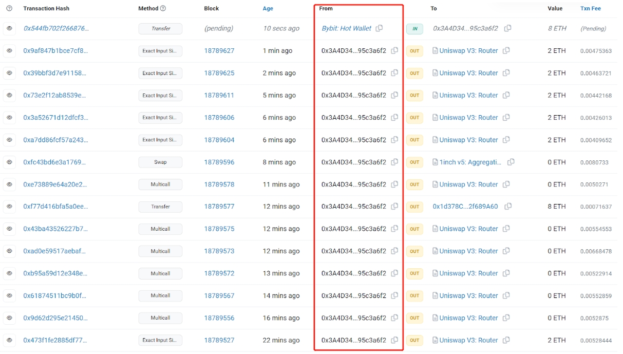Click the '(pending)' block cell

click(218, 29)
